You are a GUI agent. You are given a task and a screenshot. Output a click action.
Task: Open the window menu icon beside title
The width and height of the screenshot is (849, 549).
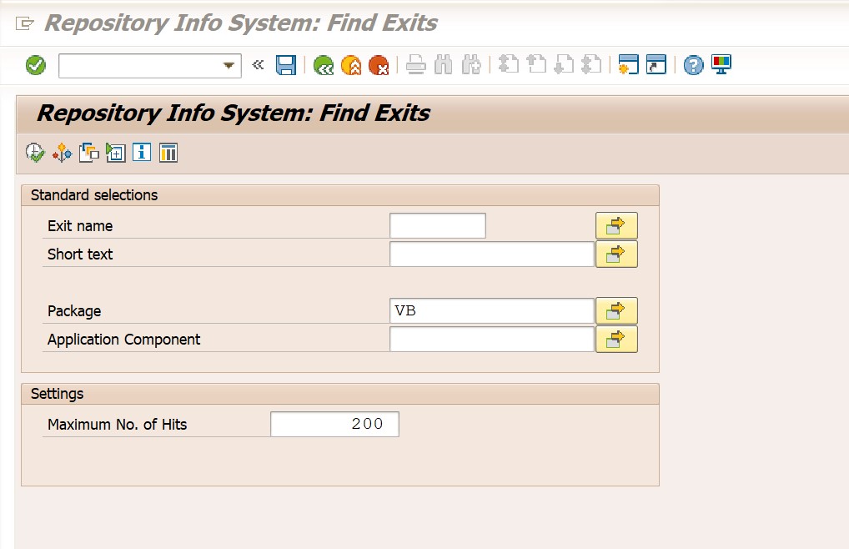[24, 23]
